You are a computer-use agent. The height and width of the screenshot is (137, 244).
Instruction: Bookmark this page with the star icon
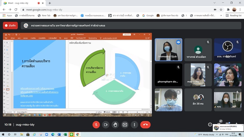point(221,10)
